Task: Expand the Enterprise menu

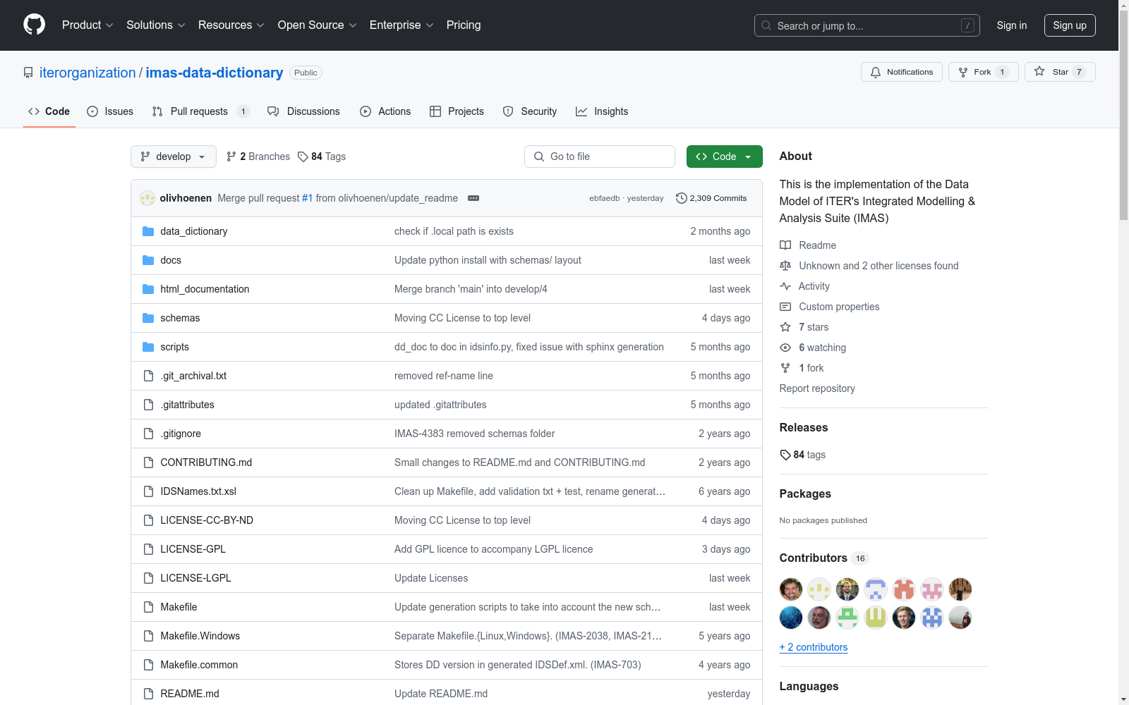Action: (402, 25)
